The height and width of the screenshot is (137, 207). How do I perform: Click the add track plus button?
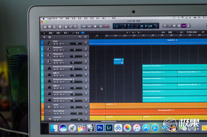pos(44,37)
